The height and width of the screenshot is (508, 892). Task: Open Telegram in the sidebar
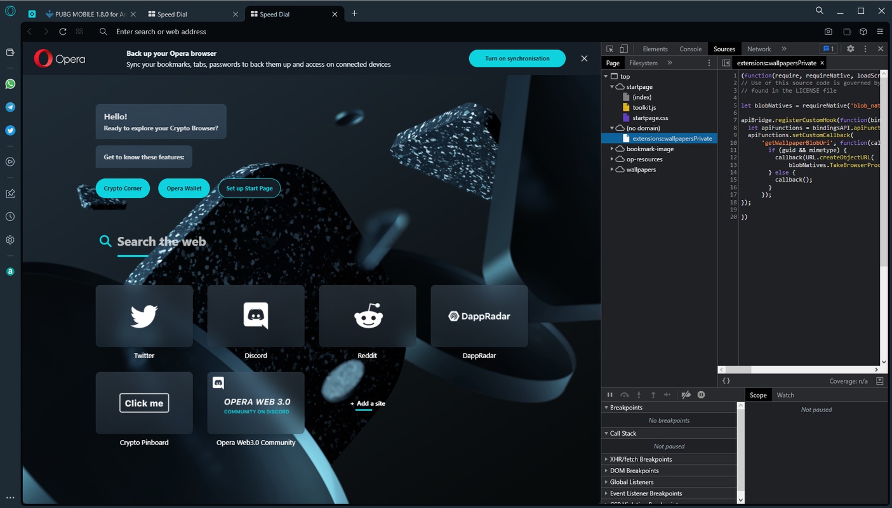click(x=10, y=107)
